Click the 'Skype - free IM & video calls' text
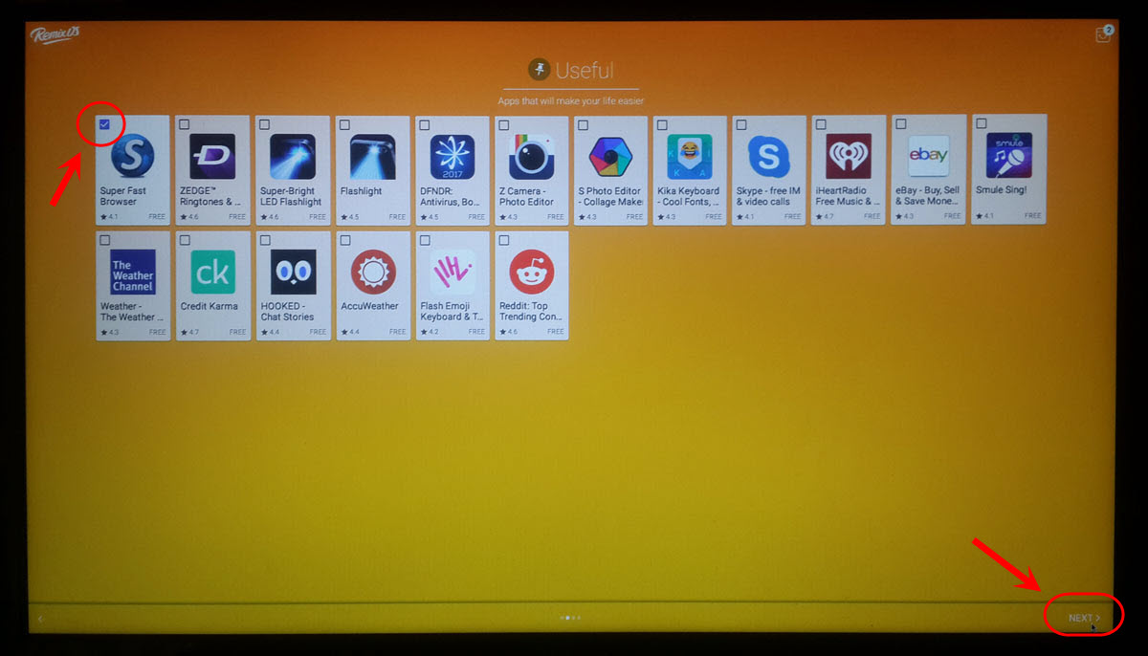 click(768, 196)
